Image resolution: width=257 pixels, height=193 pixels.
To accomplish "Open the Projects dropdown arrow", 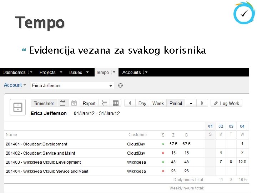I will point(61,72).
